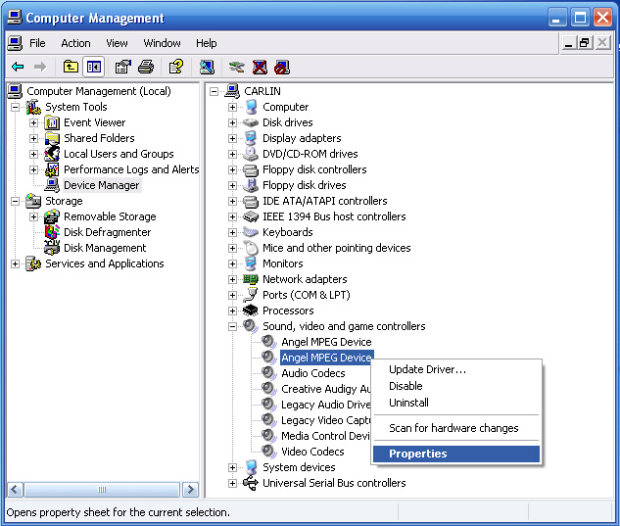Click the Update driver toolbar icon

tap(236, 67)
